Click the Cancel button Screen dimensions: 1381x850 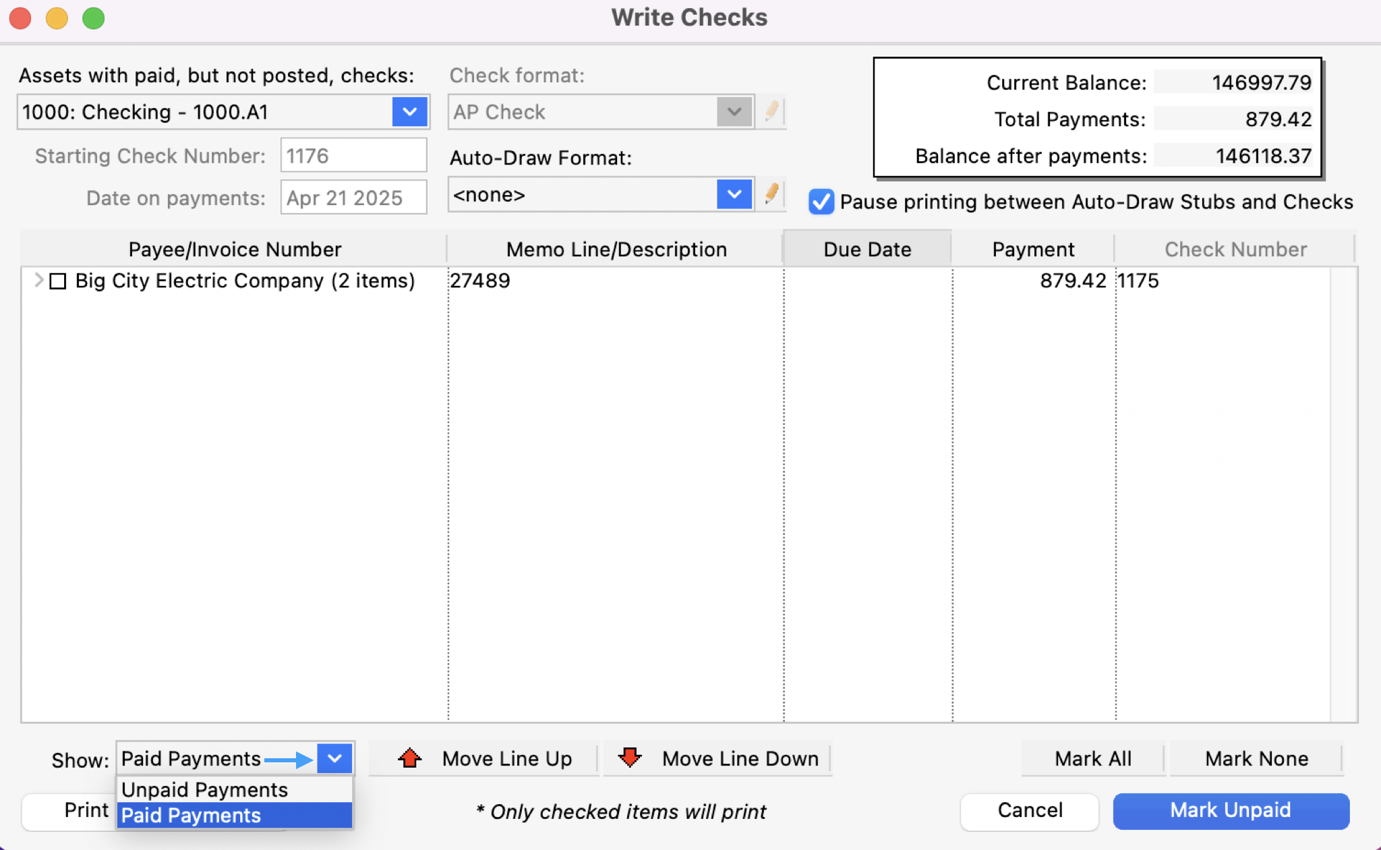(1029, 810)
